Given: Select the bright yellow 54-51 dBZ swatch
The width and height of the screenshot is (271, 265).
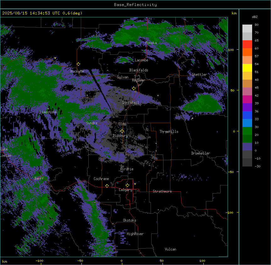Looking at the screenshot, I should [247, 68].
